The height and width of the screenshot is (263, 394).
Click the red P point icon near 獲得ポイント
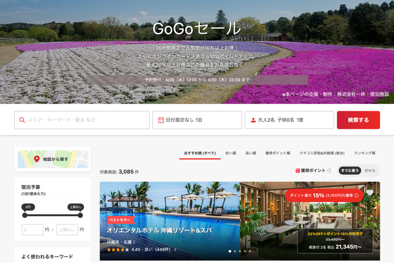(x=297, y=170)
